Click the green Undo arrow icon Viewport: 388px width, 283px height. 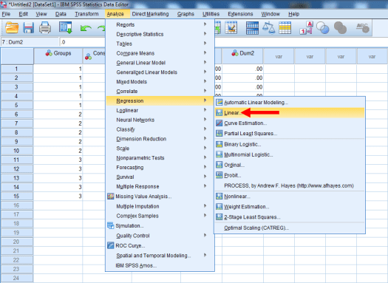[86, 28]
